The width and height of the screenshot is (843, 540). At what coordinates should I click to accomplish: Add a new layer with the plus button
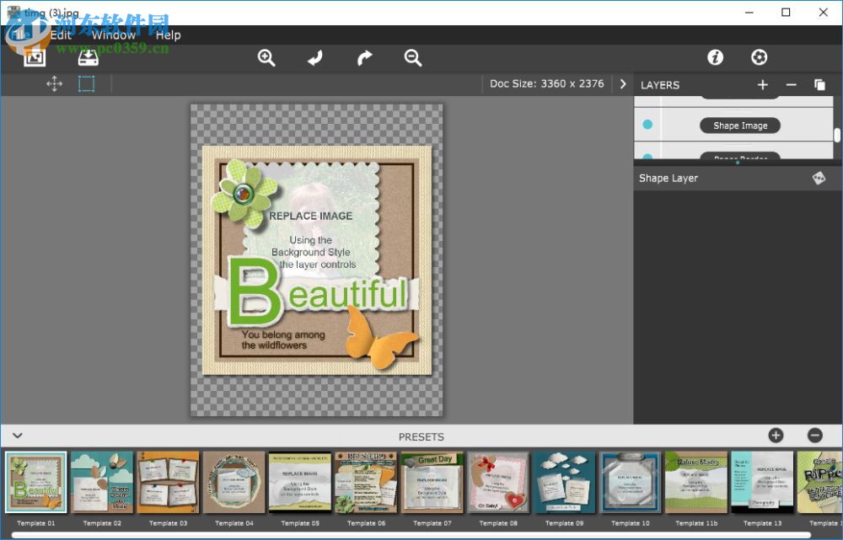point(763,84)
